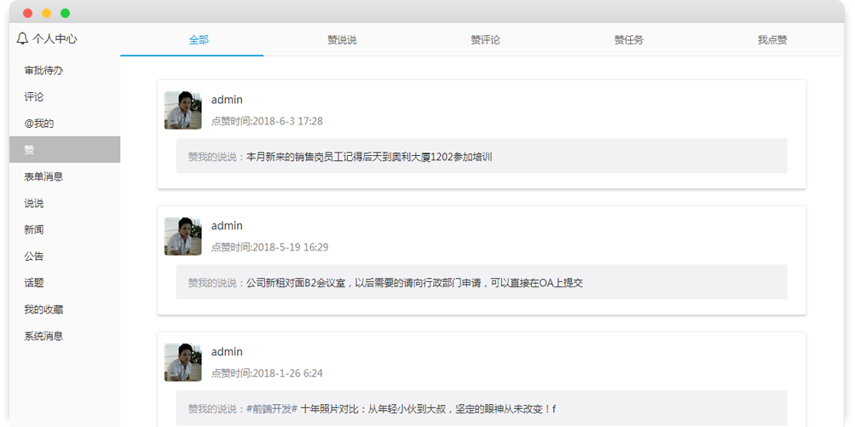Image resolution: width=855 pixels, height=427 pixels.
Task: Open 表单消息 in the sidebar
Action: pyautogui.click(x=43, y=176)
